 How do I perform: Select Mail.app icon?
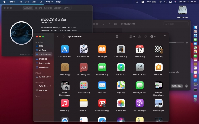(x=102, y=85)
